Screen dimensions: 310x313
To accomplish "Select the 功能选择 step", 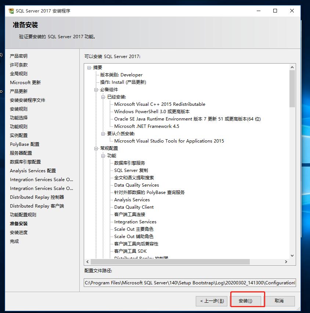I will point(19,118).
